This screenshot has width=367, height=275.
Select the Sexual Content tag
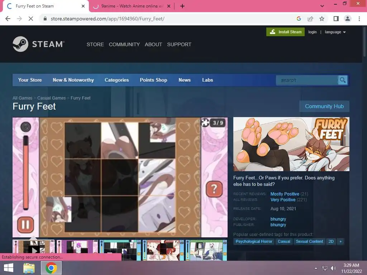[x=309, y=241]
